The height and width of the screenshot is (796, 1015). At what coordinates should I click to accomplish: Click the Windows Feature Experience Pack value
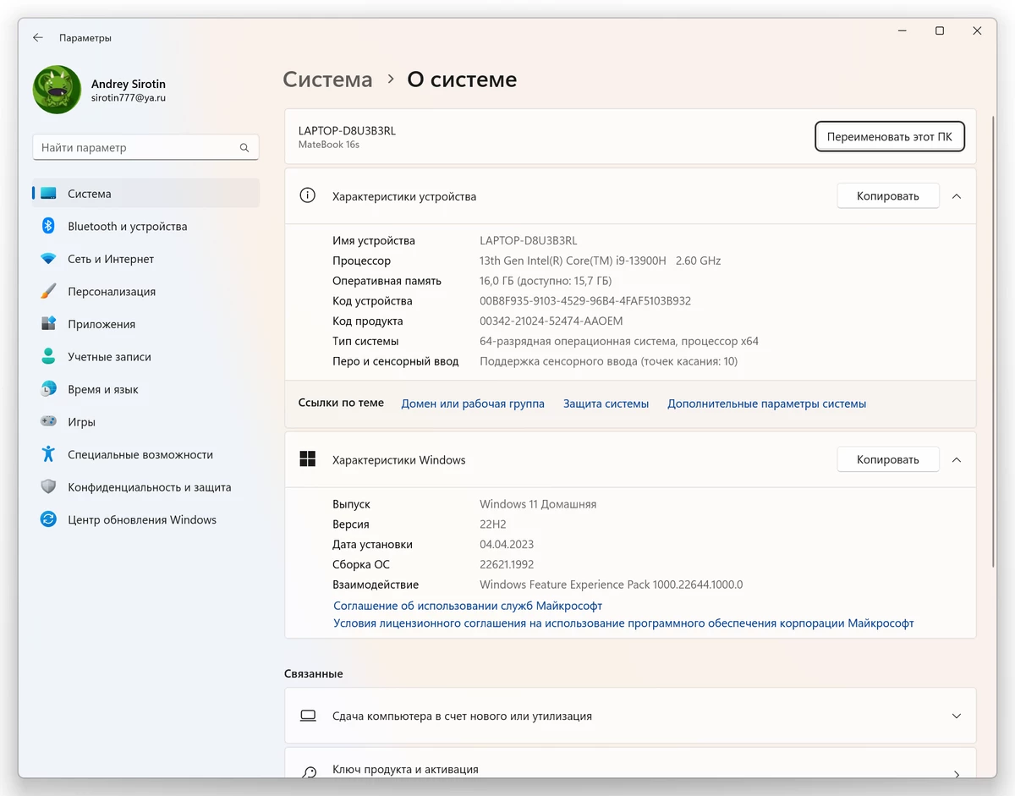pyautogui.click(x=611, y=585)
